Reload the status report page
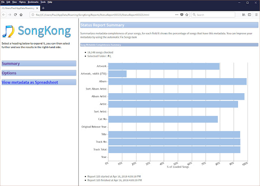The width and height of the screenshot is (260, 186). pyautogui.click(x=15, y=15)
